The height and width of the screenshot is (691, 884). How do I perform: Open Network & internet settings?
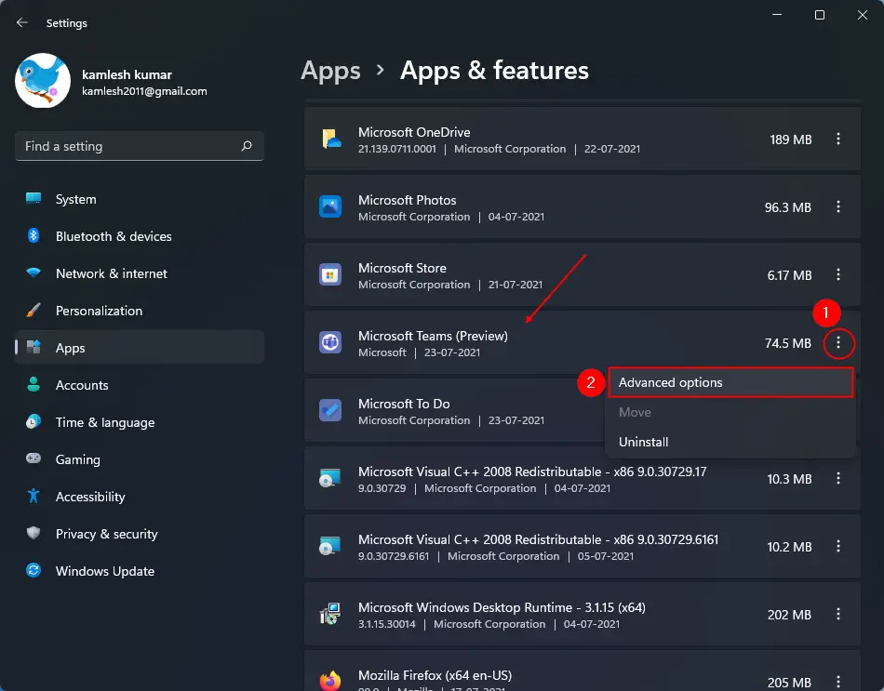pos(140,273)
